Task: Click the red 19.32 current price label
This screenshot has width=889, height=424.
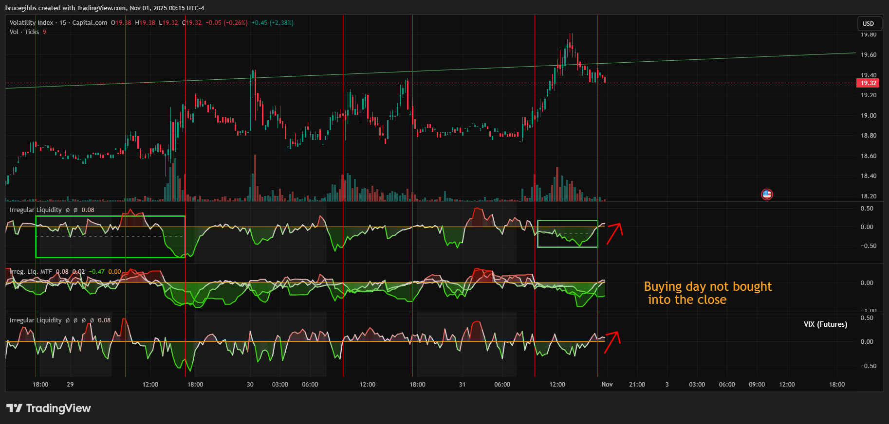Action: click(868, 83)
